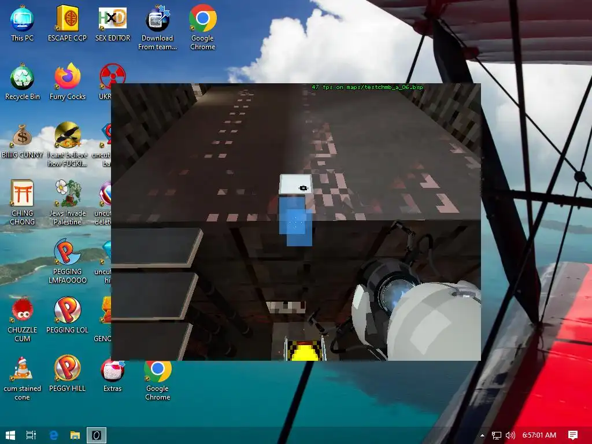Select the HxD hex editor desktop icon
This screenshot has width=592, height=444.
(113, 23)
